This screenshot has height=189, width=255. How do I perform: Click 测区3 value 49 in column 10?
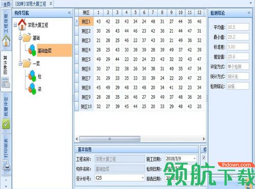pyautogui.click(x=181, y=40)
